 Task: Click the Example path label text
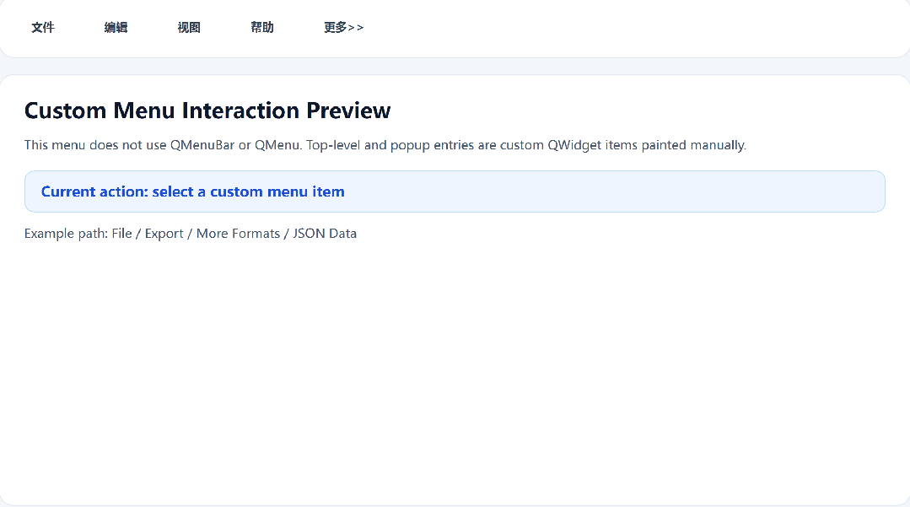point(66,234)
